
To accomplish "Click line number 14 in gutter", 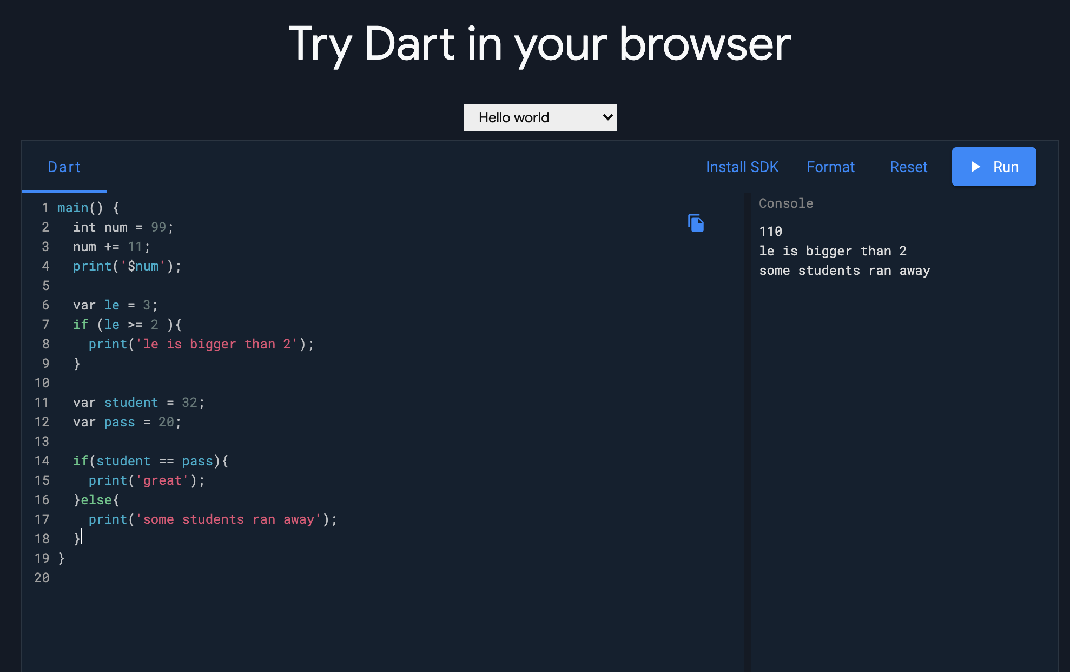I will click(42, 461).
